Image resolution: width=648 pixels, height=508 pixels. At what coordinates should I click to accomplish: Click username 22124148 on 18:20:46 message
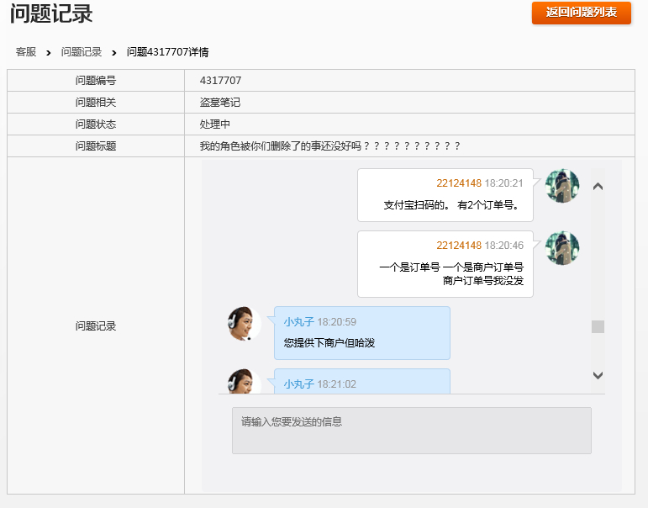click(x=459, y=246)
